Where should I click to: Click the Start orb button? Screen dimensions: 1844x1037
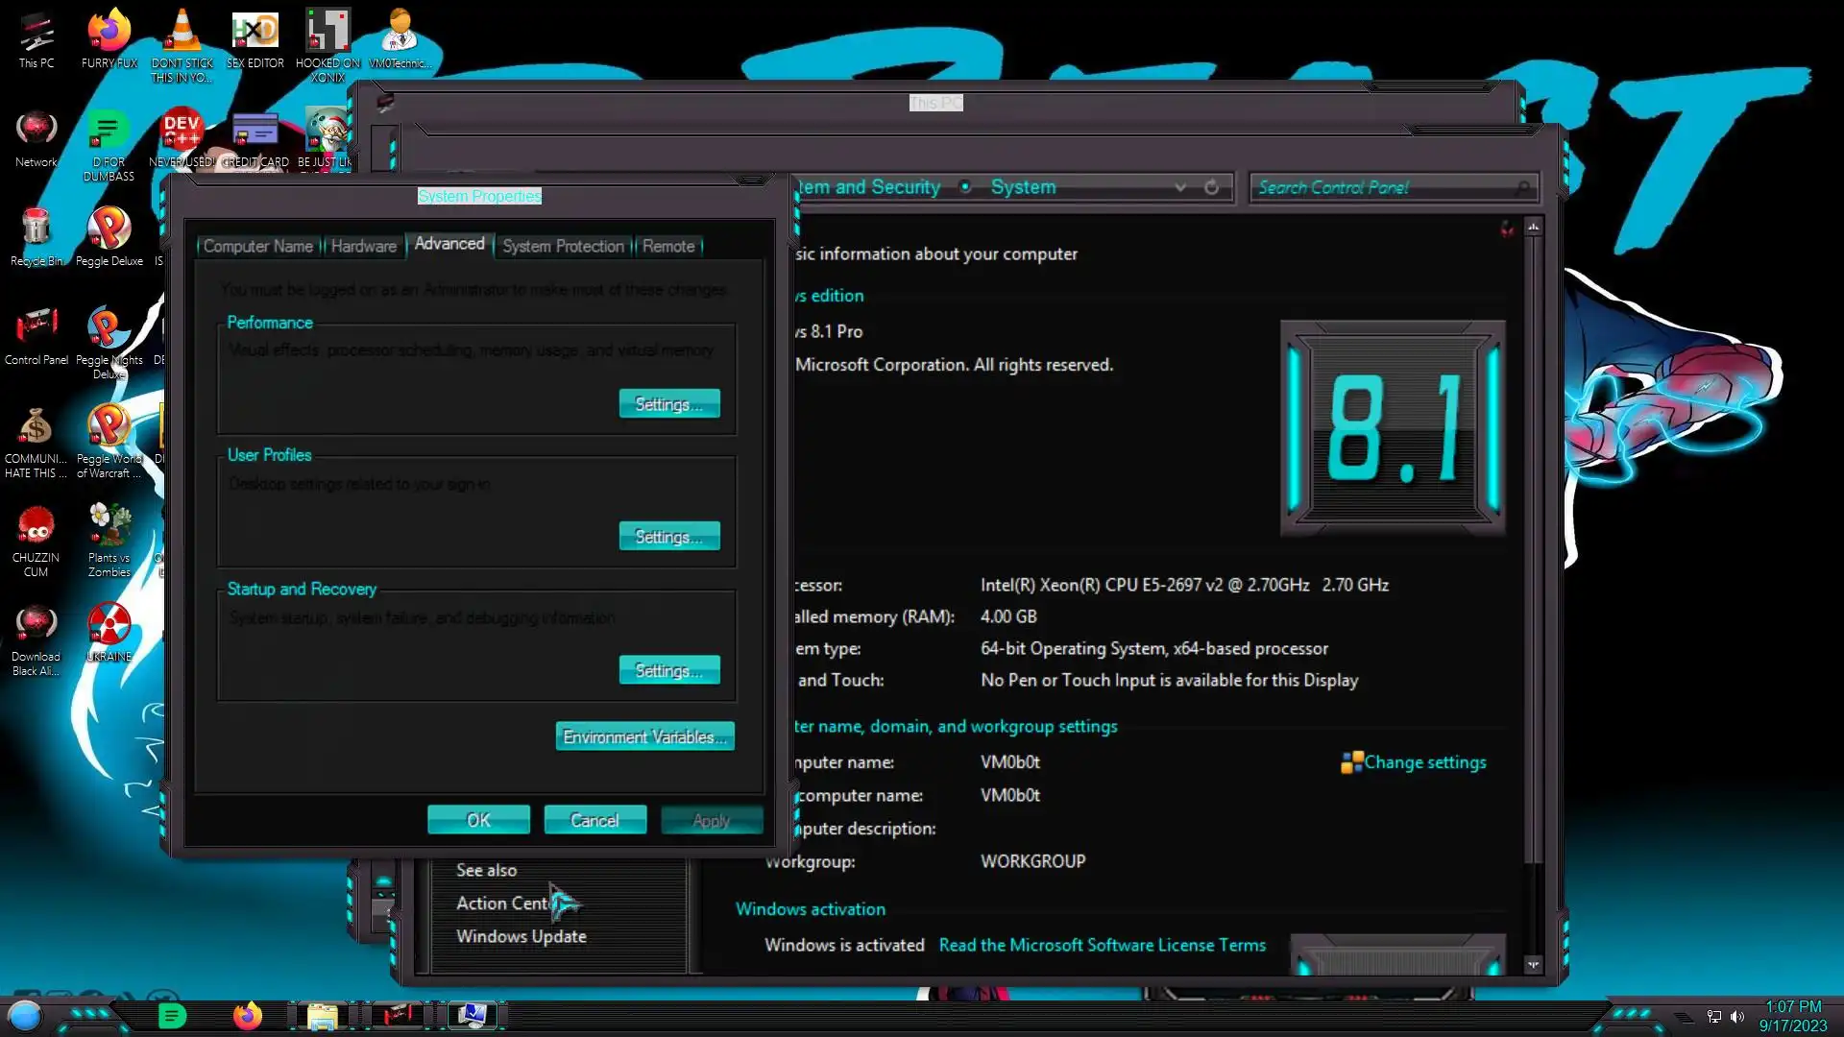(x=25, y=1016)
